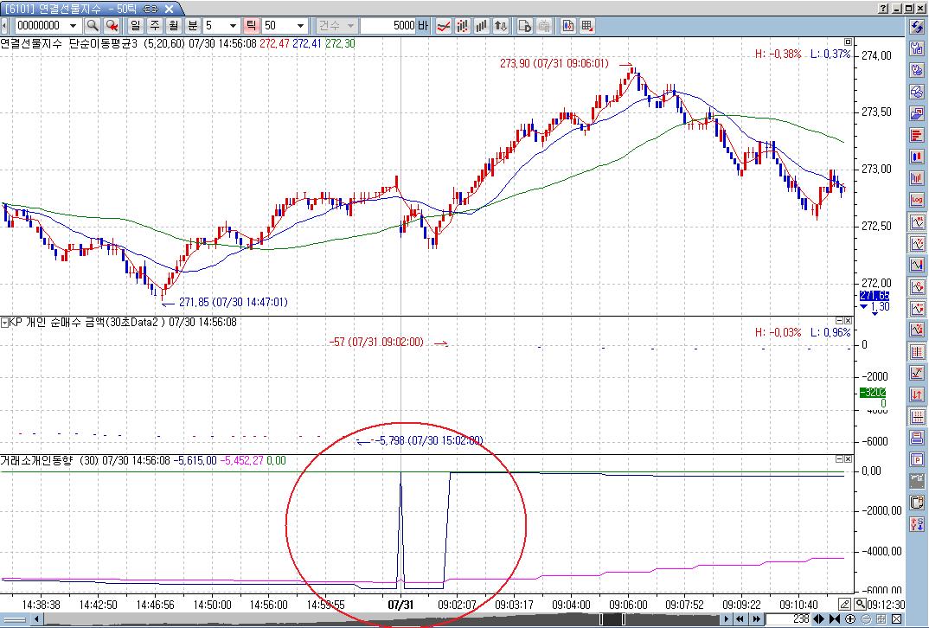Click the up-down arrows chart icon
The height and width of the screenshot is (628, 929).
click(x=501, y=25)
